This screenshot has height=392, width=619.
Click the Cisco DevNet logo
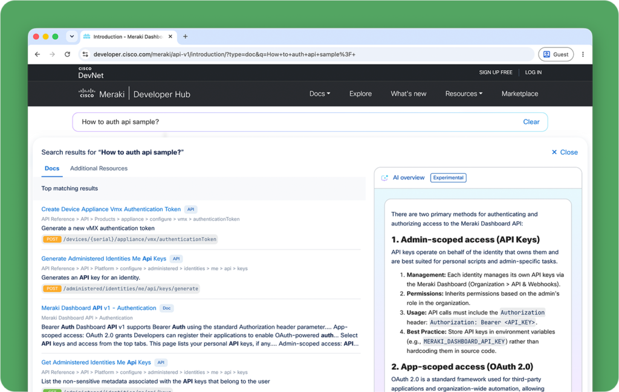(91, 72)
